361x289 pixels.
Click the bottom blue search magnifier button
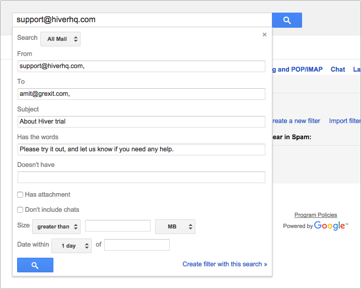click(35, 265)
